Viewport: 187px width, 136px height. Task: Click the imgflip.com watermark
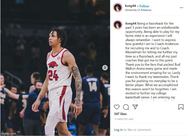(8, 134)
